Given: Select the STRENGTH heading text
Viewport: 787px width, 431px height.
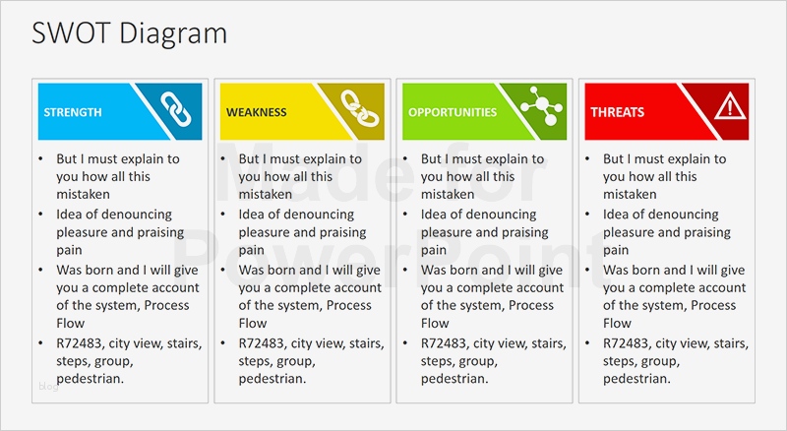Looking at the screenshot, I should tap(73, 112).
